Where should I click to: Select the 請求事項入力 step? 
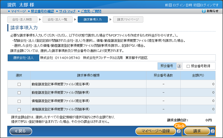tap(93, 19)
